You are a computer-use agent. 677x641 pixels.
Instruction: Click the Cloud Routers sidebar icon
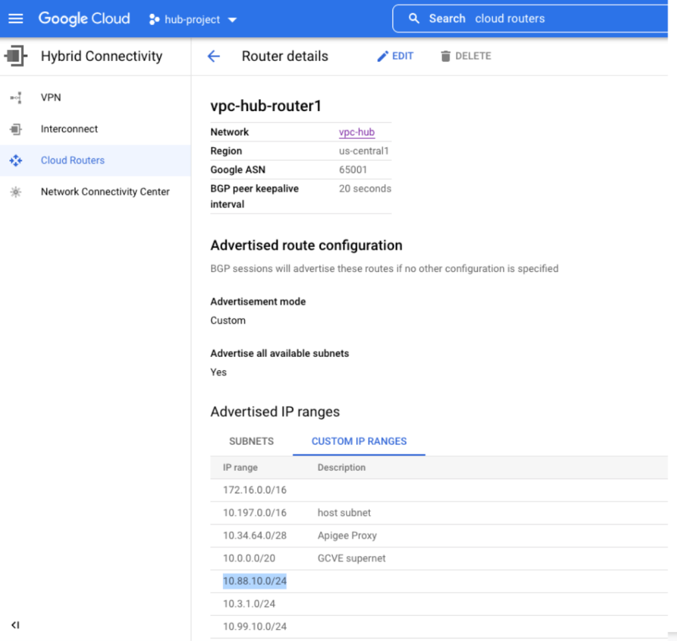coord(16,160)
